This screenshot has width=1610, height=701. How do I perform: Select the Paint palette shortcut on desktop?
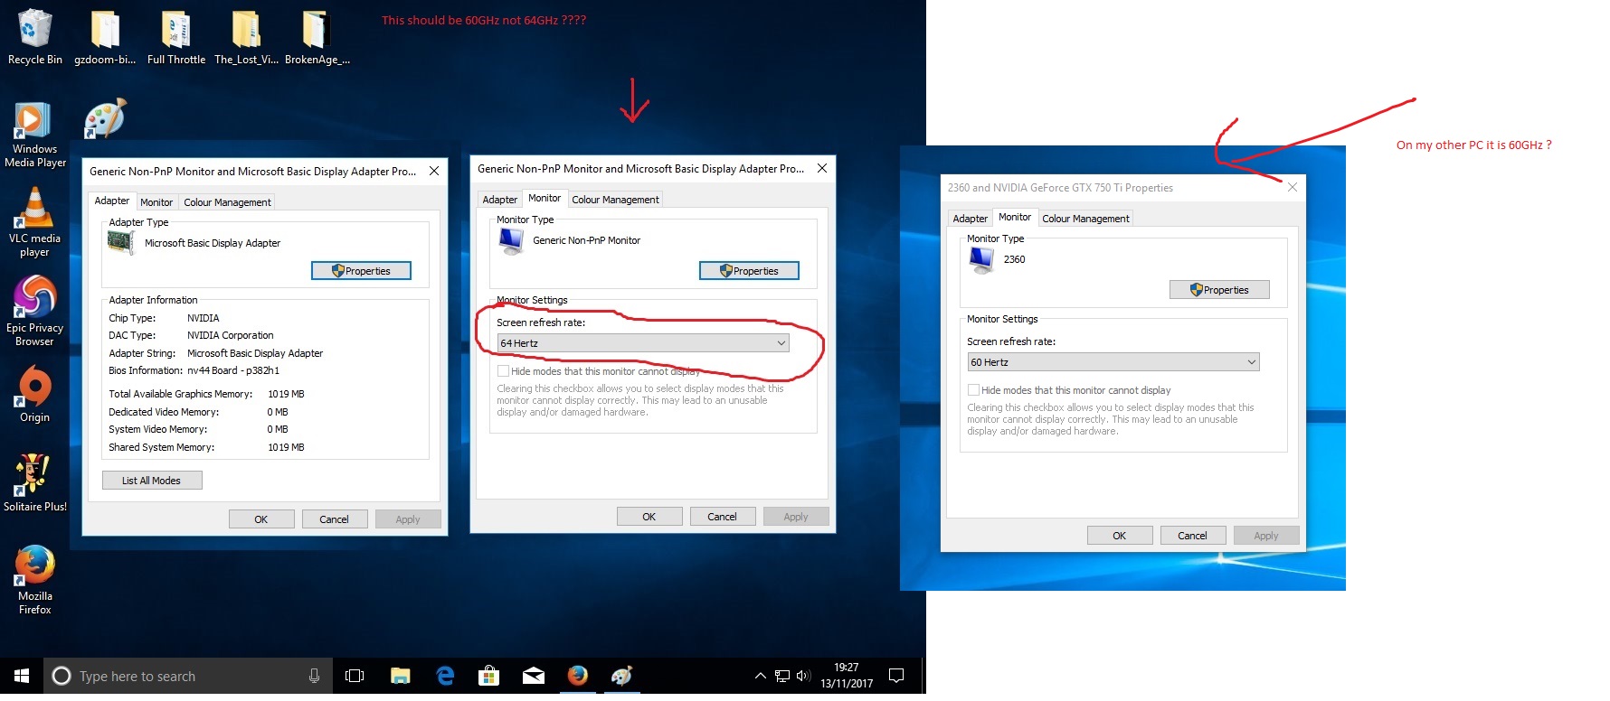tap(105, 119)
